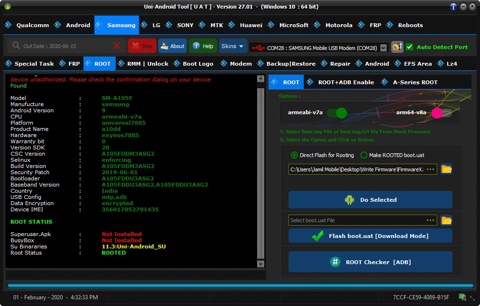Uncheck Auto Detect Port checkbox
The width and height of the screenshot is (480, 306).
(x=409, y=47)
